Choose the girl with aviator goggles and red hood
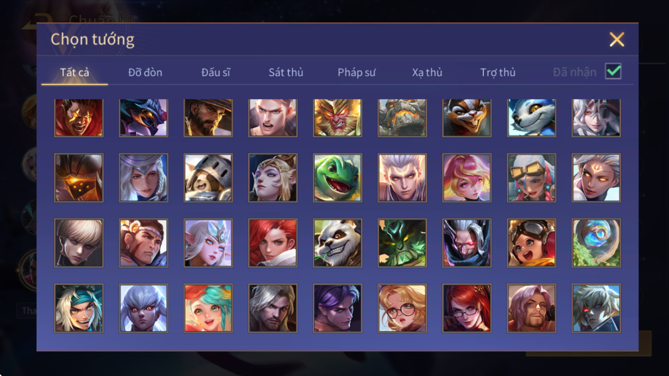 coord(531,243)
